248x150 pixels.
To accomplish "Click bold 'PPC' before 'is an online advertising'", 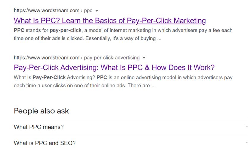I will (x=102, y=77).
